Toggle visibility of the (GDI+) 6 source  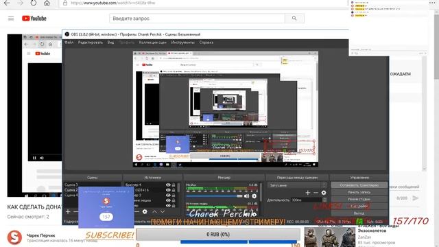pyautogui.click(x=168, y=190)
